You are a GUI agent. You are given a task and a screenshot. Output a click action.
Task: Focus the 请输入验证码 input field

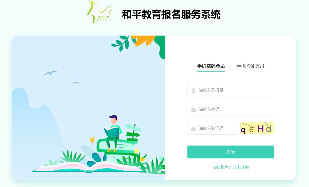tap(212, 128)
